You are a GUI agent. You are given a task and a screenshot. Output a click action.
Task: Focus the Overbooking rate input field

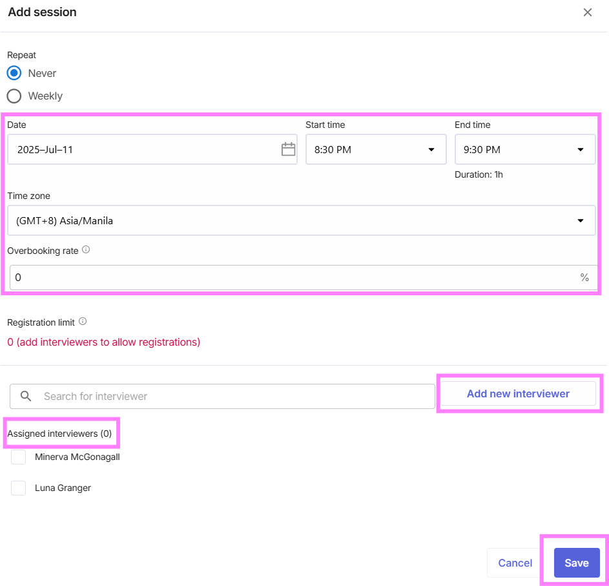tap(304, 277)
